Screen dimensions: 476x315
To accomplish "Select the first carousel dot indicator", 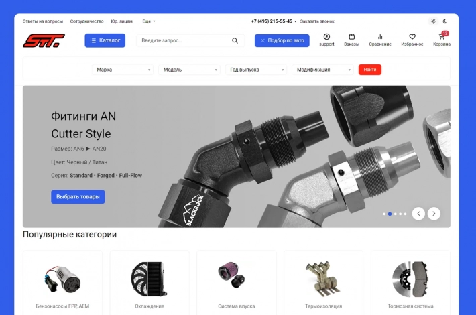I will (384, 214).
